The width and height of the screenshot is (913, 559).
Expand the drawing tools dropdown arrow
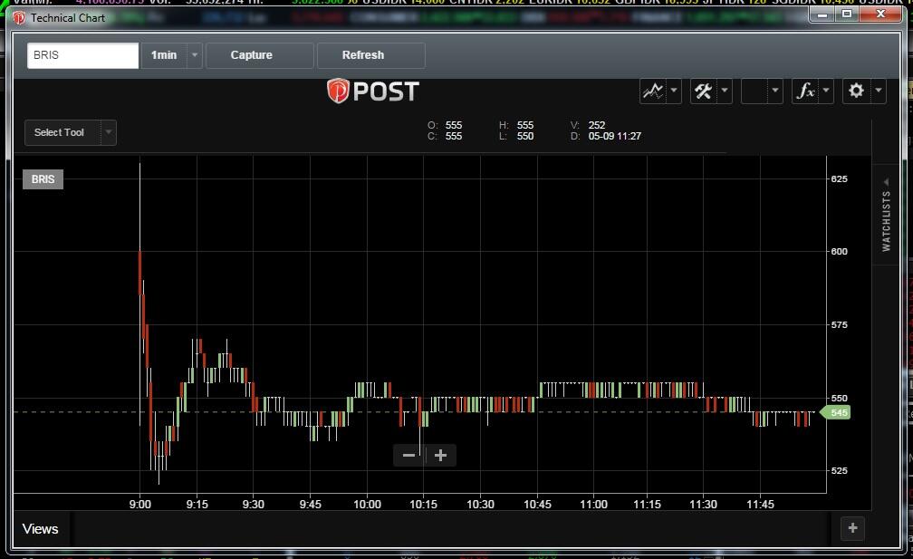[725, 91]
